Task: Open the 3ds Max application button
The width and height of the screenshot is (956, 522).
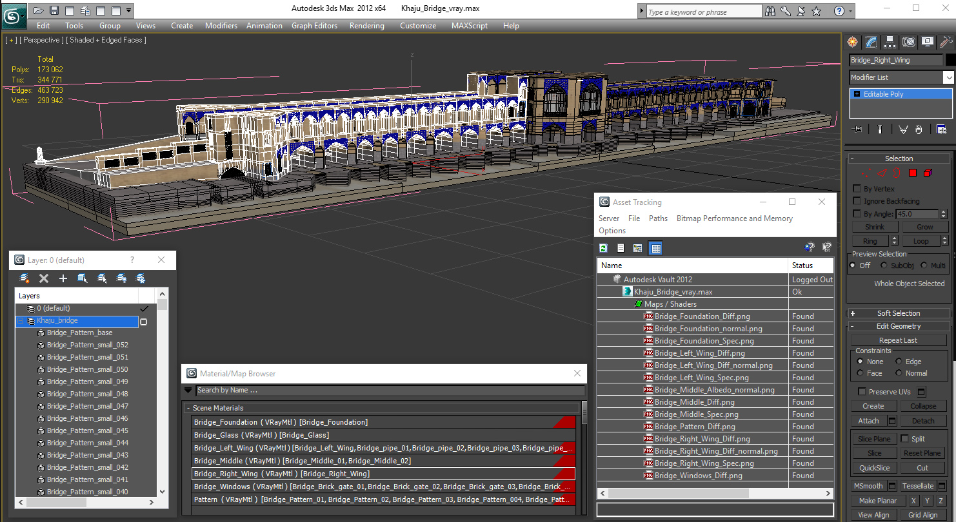Action: pos(14,15)
